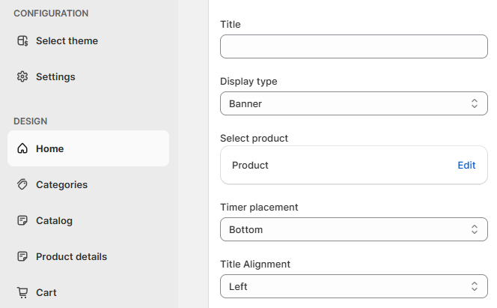Click the Product selection card
497x308 pixels.
pos(354,165)
